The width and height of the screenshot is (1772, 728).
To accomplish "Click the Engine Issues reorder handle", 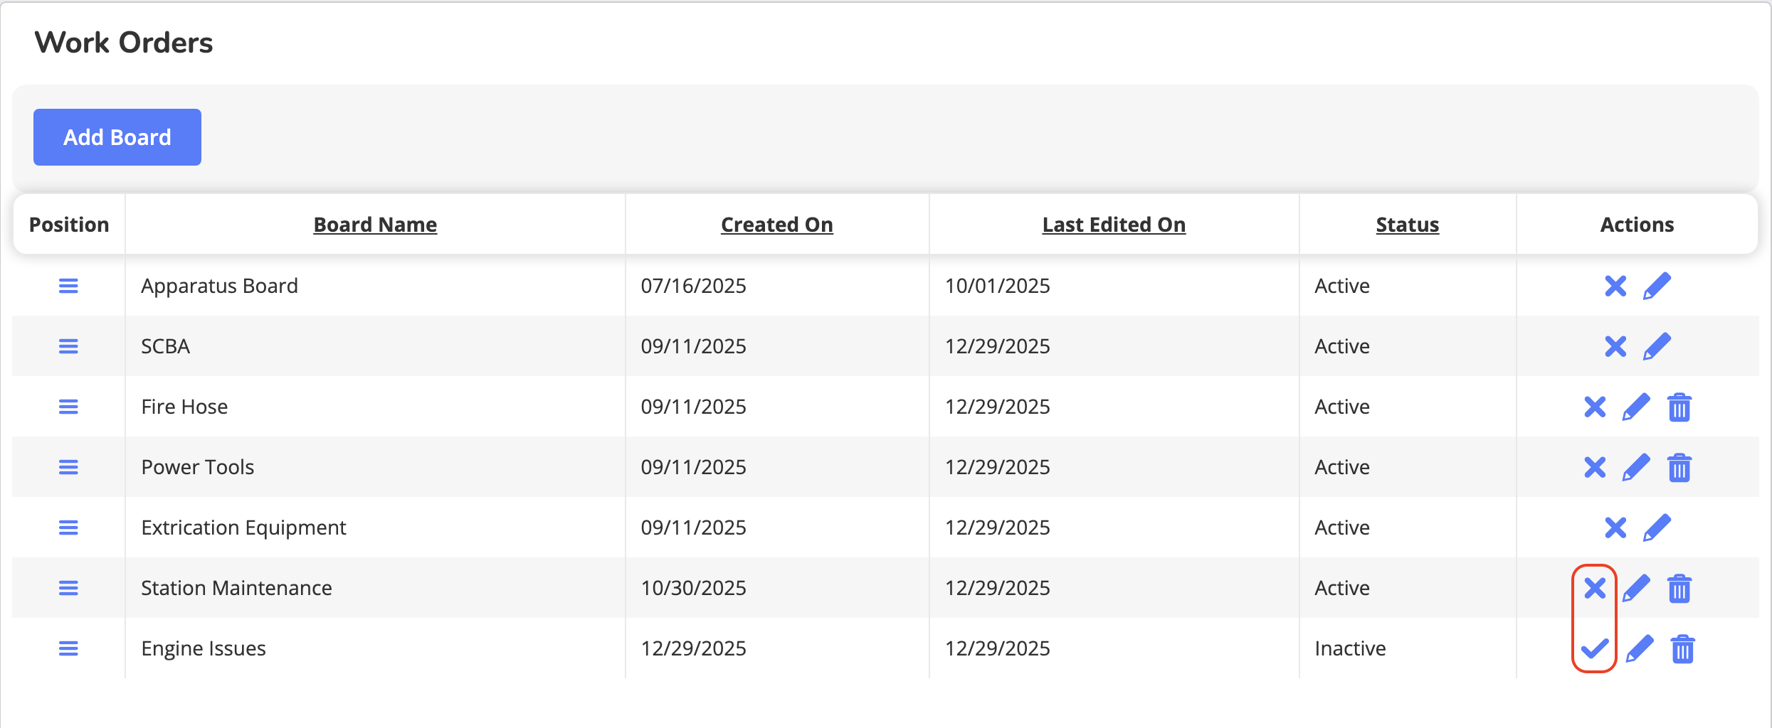I will tap(68, 648).
